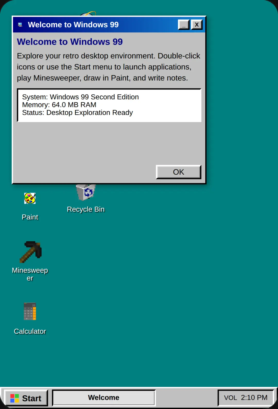Minimize the Welcome to Windows 99 window
This screenshot has width=278, height=409.
point(184,25)
